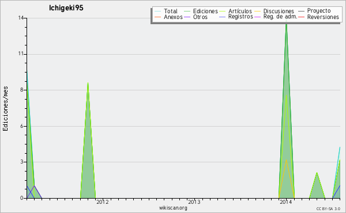This screenshot has width=346, height=213.
Task: Click the 11 y-axis value
Action: (21, 54)
